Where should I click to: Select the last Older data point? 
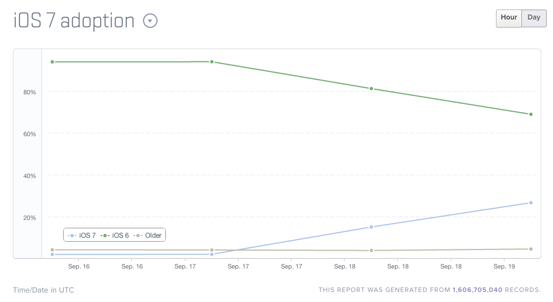(x=531, y=249)
